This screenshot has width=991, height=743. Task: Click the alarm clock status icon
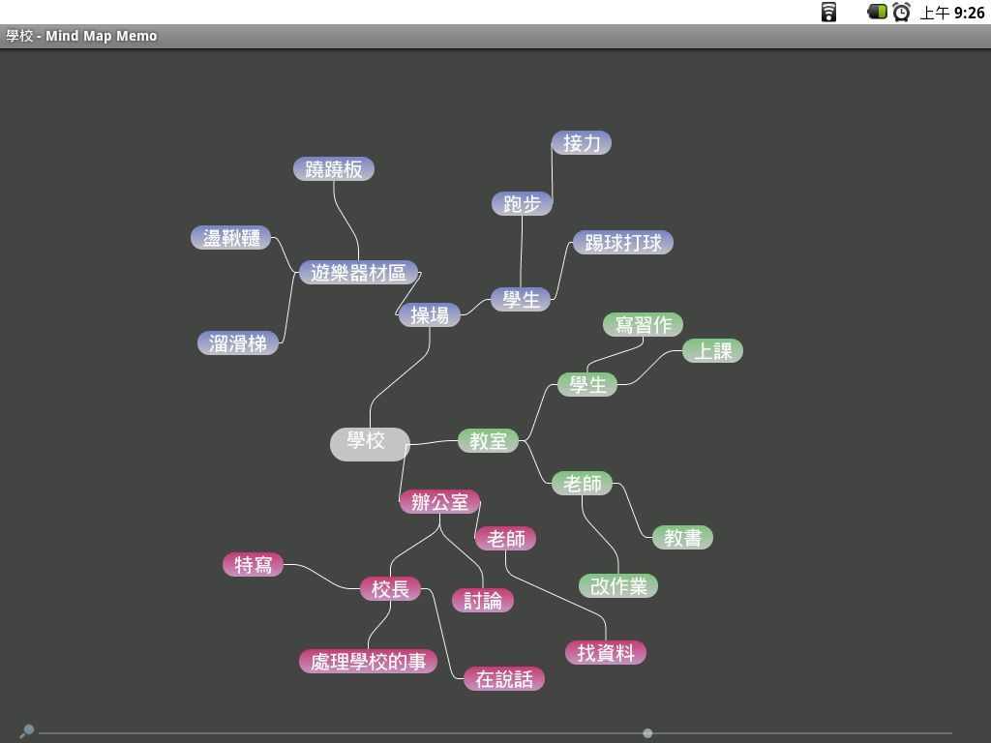tap(901, 13)
